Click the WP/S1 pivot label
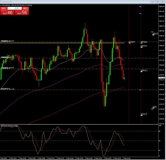 144,46
